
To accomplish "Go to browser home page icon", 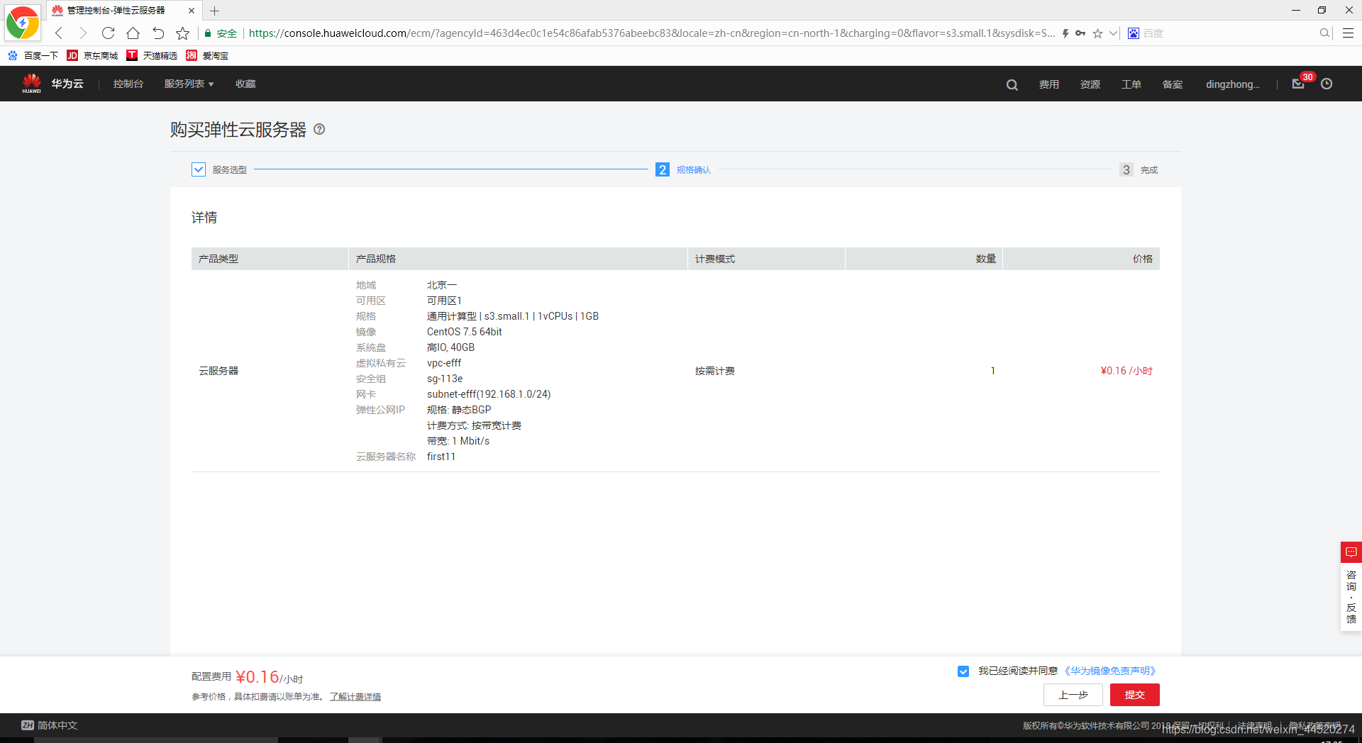I will (133, 33).
